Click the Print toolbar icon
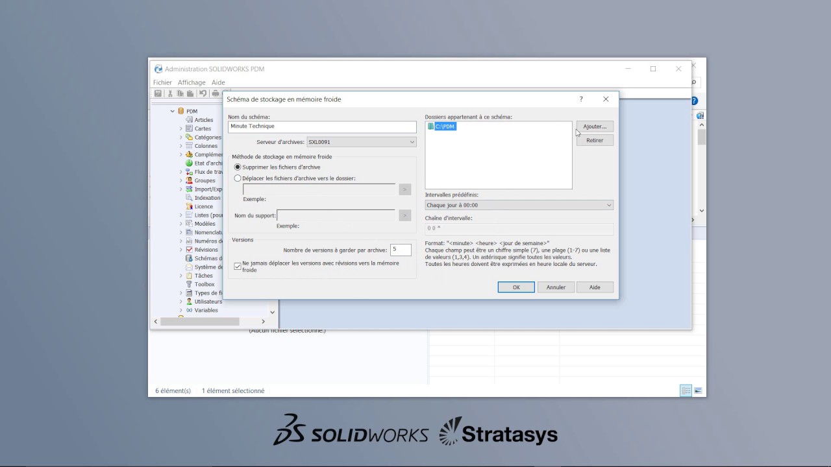Viewport: 831px width, 467px height. (216, 93)
